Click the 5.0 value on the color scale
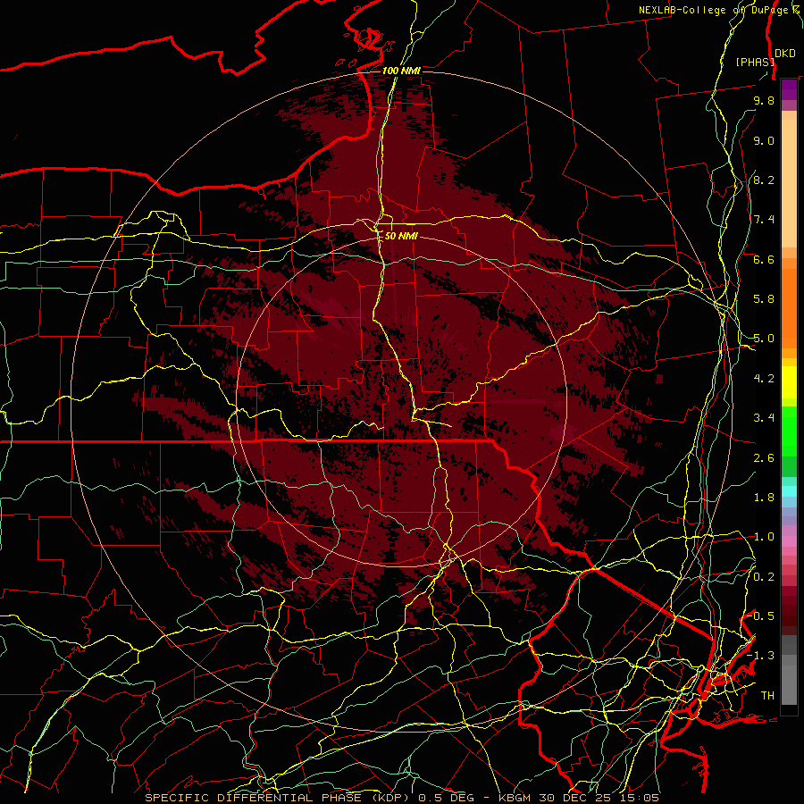 pyautogui.click(x=764, y=339)
